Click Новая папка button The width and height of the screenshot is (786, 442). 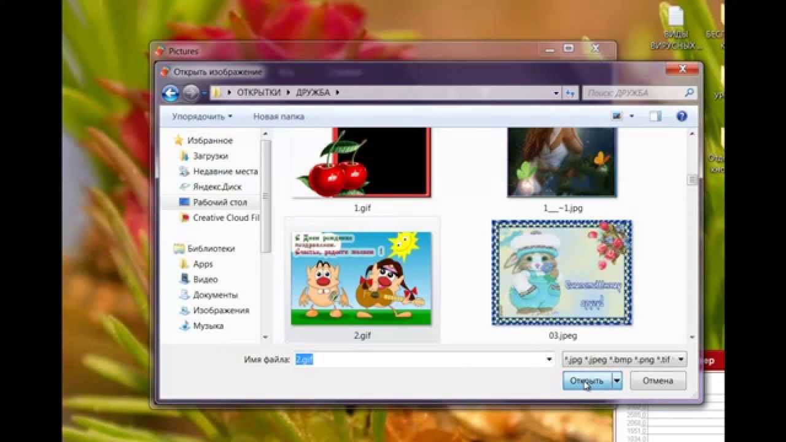279,116
